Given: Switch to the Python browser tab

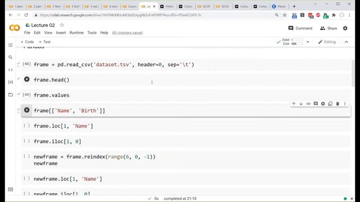Looking at the screenshot, I should click(167, 6).
